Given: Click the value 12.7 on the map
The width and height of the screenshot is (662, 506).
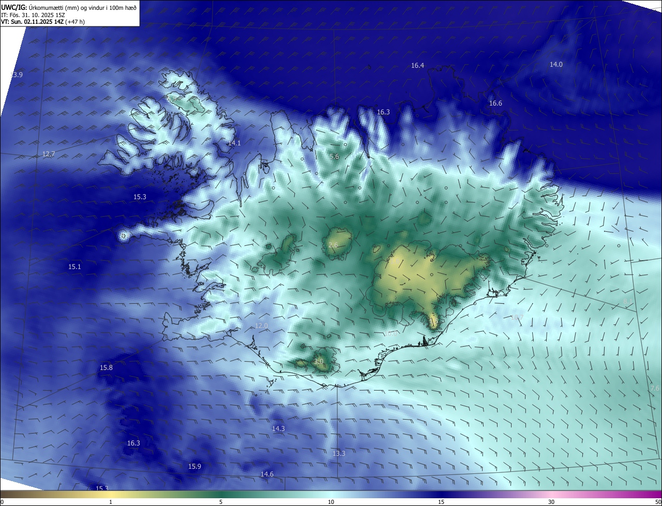Looking at the screenshot, I should pos(49,154).
